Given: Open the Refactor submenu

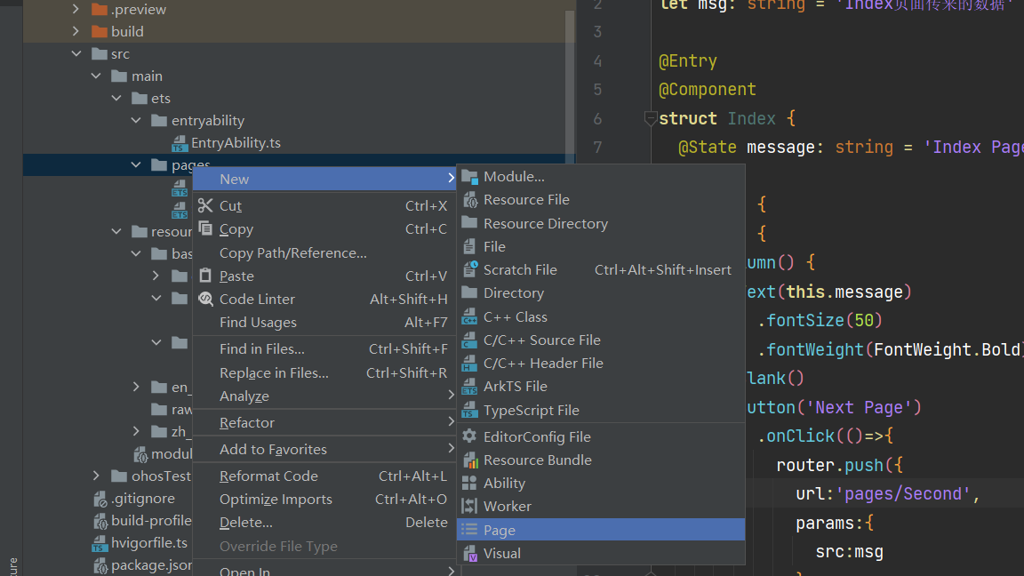Looking at the screenshot, I should pos(324,422).
